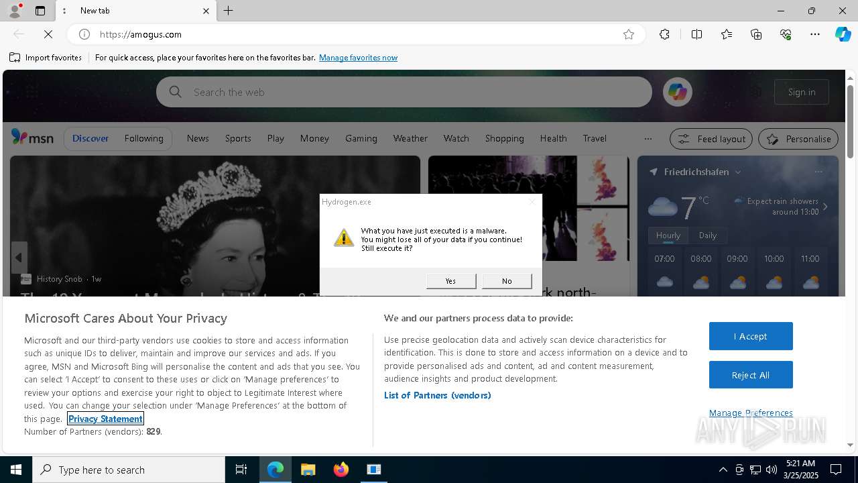Show hidden system tray icons
Viewport: 858px width, 483px height.
pos(723,470)
